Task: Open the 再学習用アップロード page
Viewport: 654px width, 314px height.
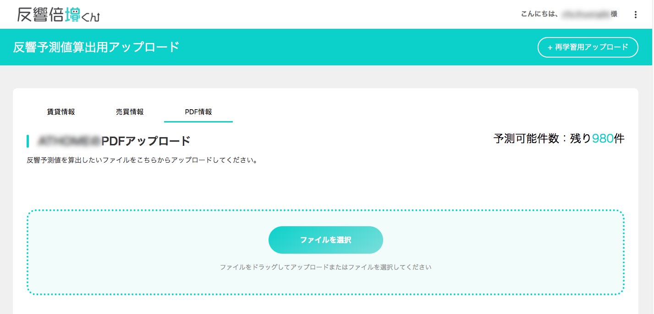Action: tap(588, 47)
